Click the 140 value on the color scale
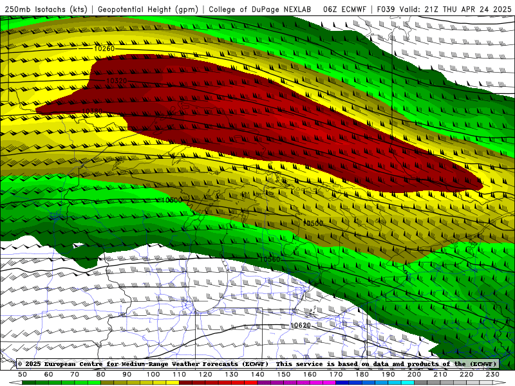 point(257,374)
